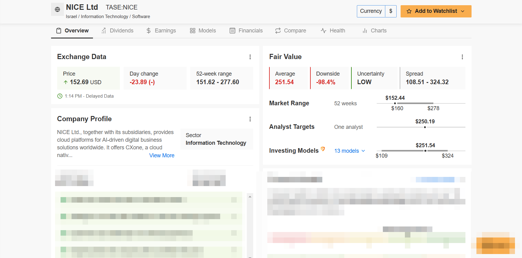
Task: Click Israel / Information Technology / Software breadcrumb
Action: coord(108,17)
